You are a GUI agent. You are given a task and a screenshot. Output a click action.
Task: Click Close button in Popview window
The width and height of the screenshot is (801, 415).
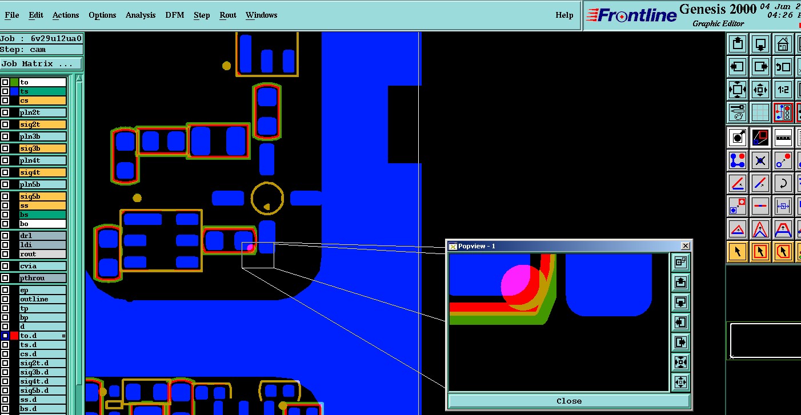coord(569,401)
